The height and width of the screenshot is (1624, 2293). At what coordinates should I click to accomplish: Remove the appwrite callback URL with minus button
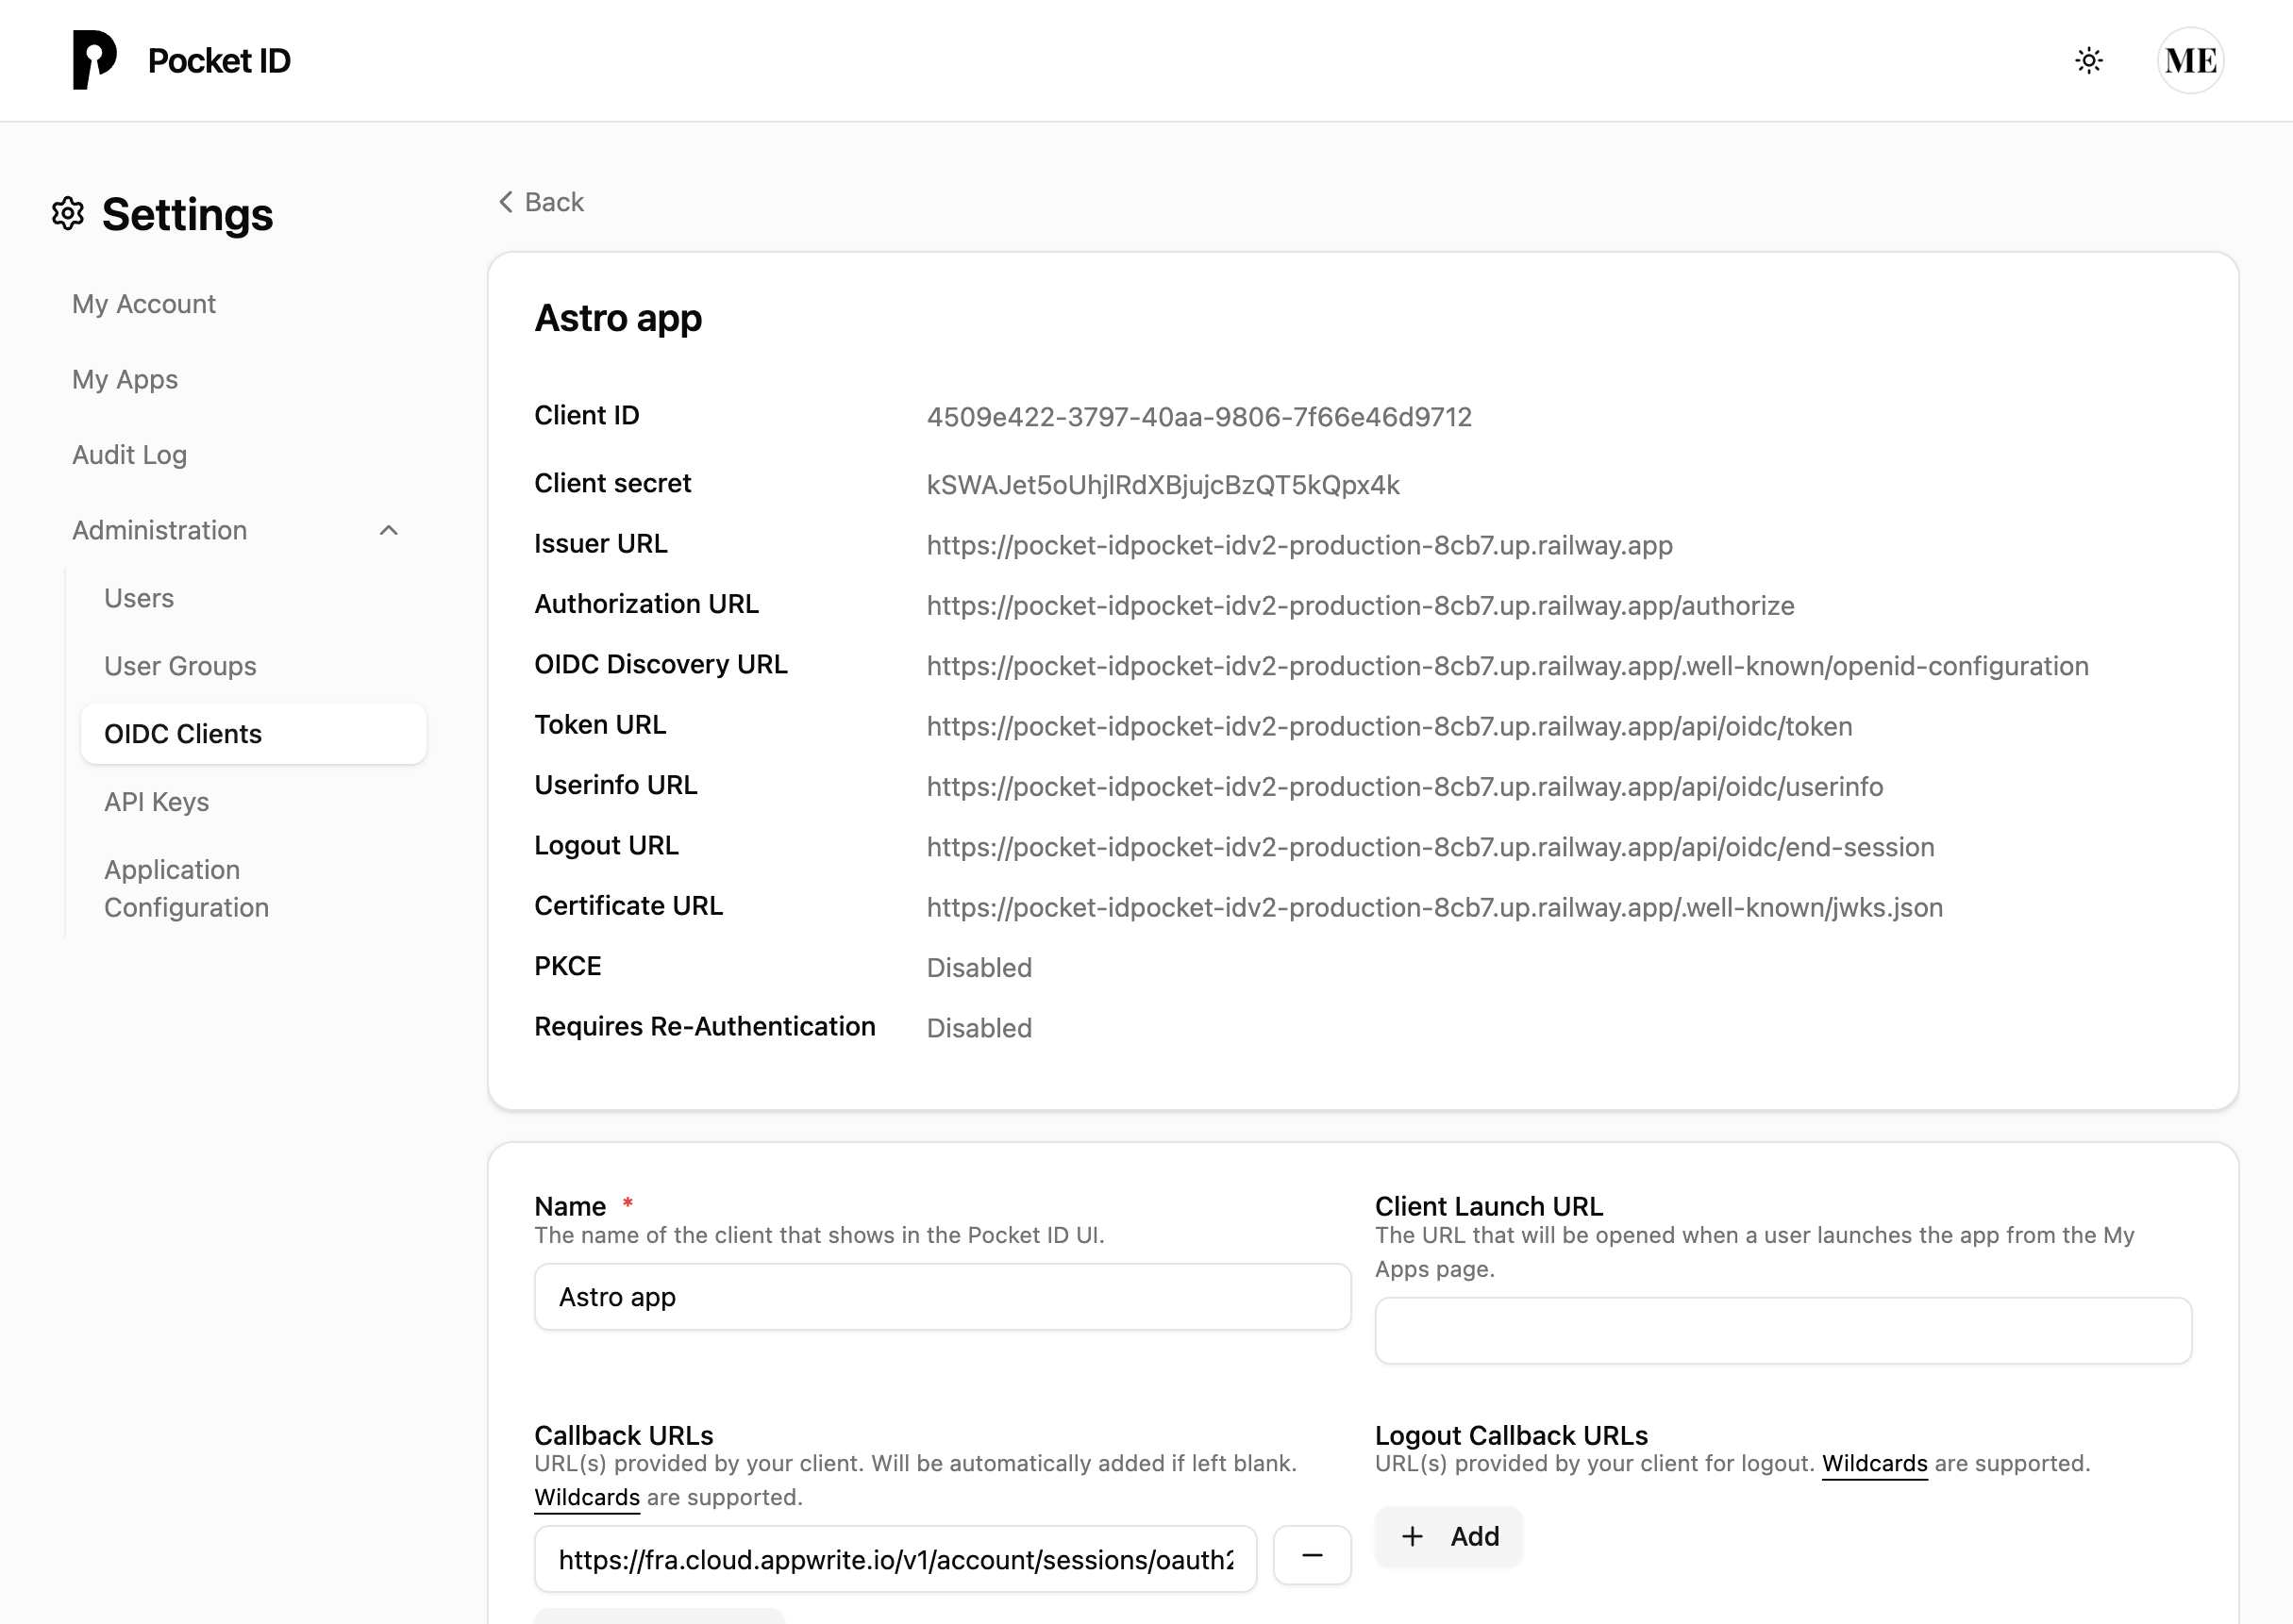(x=1312, y=1555)
